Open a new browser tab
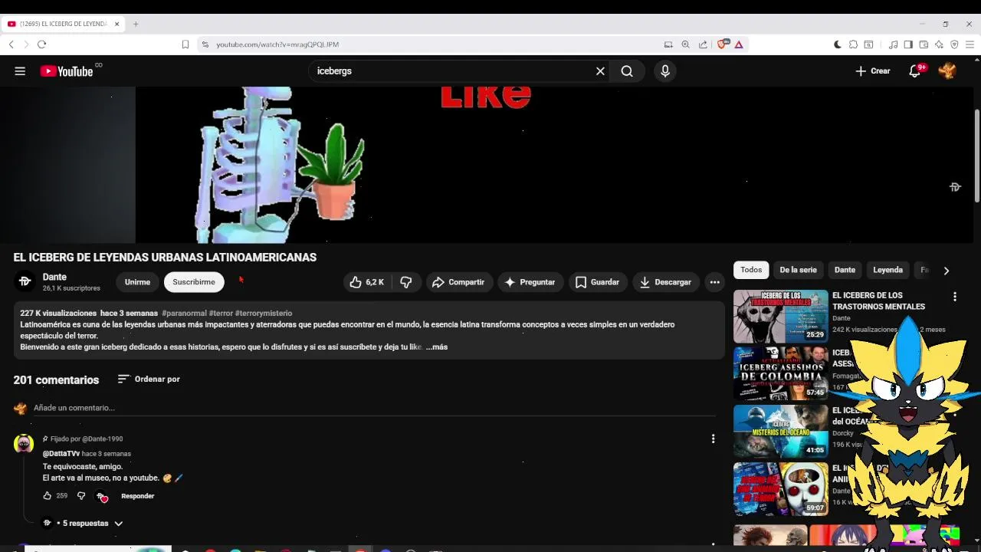This screenshot has width=981, height=552. click(x=136, y=24)
